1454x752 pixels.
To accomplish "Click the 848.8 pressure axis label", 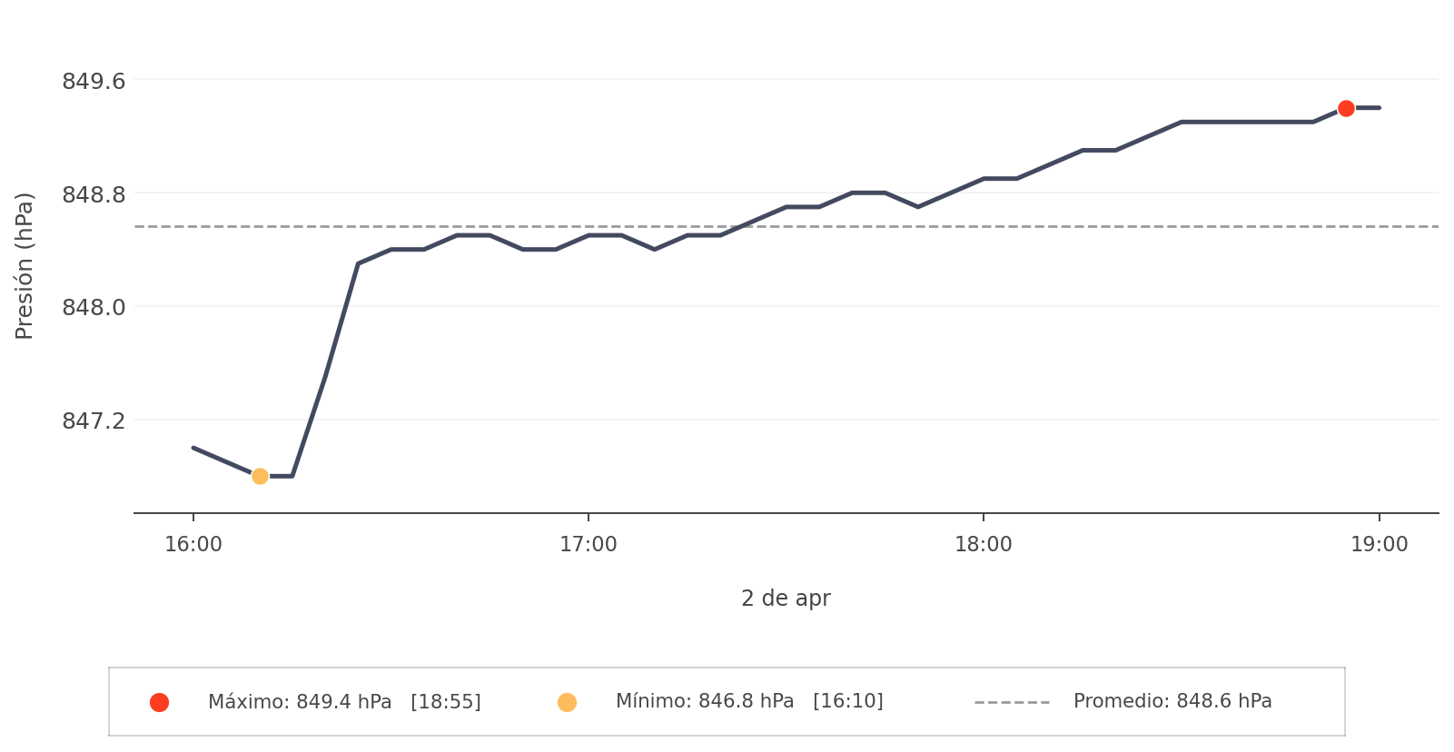I will point(94,194).
